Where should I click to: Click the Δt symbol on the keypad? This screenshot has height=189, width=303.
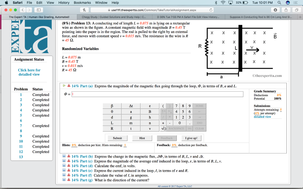[x=131, y=106]
